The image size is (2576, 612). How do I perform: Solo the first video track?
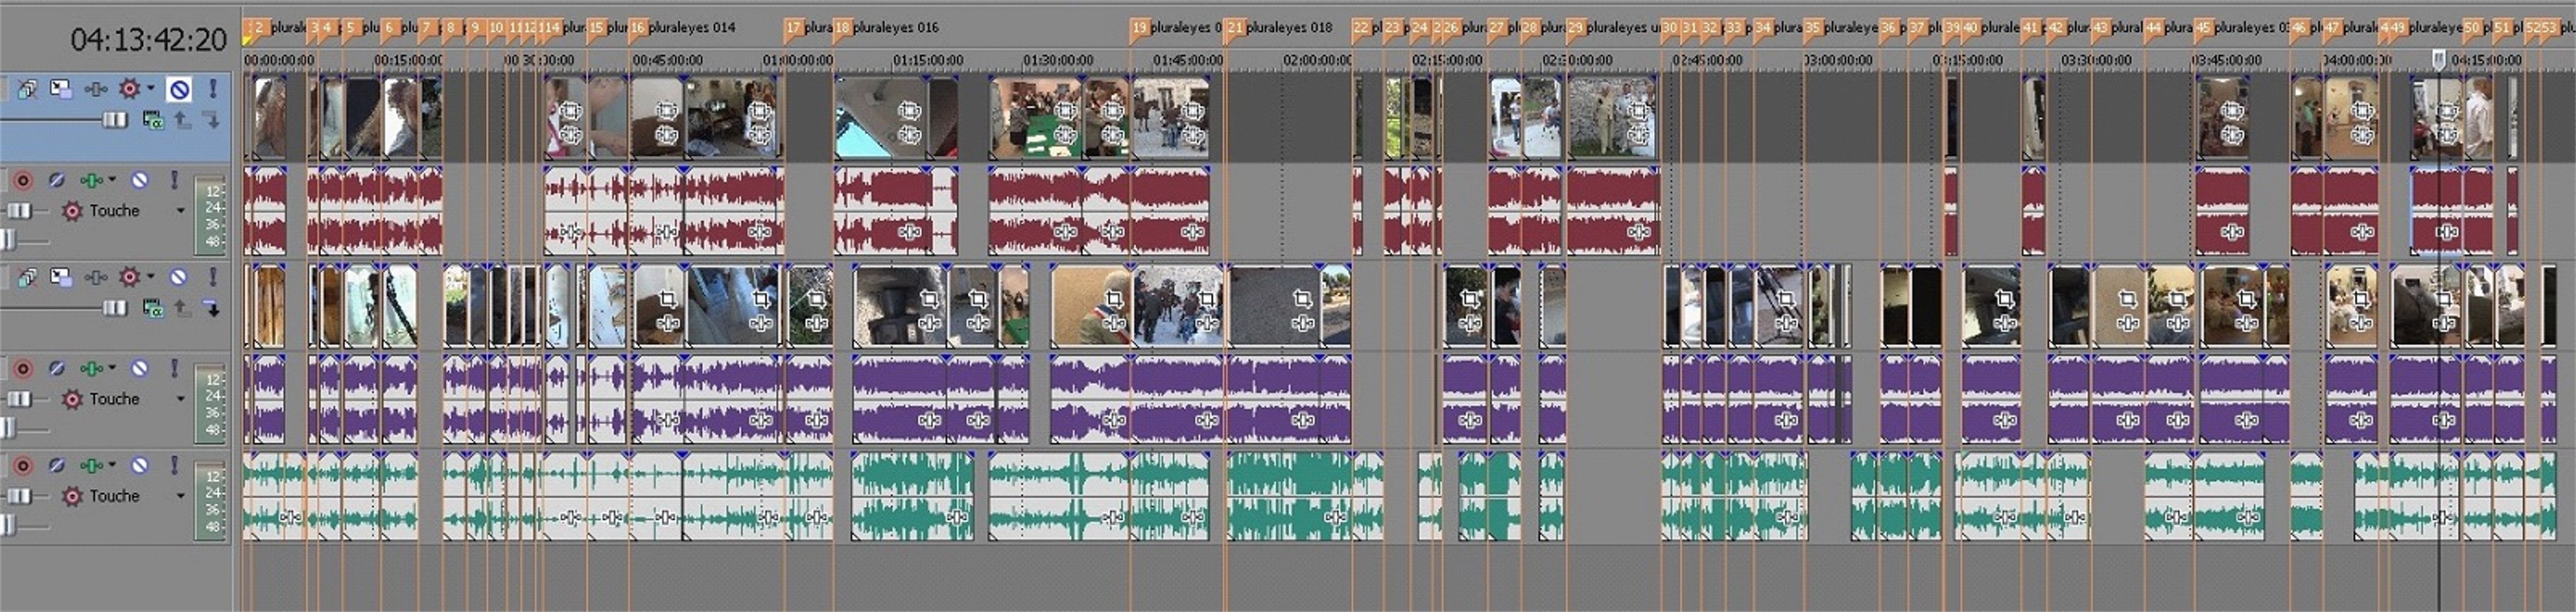click(212, 90)
